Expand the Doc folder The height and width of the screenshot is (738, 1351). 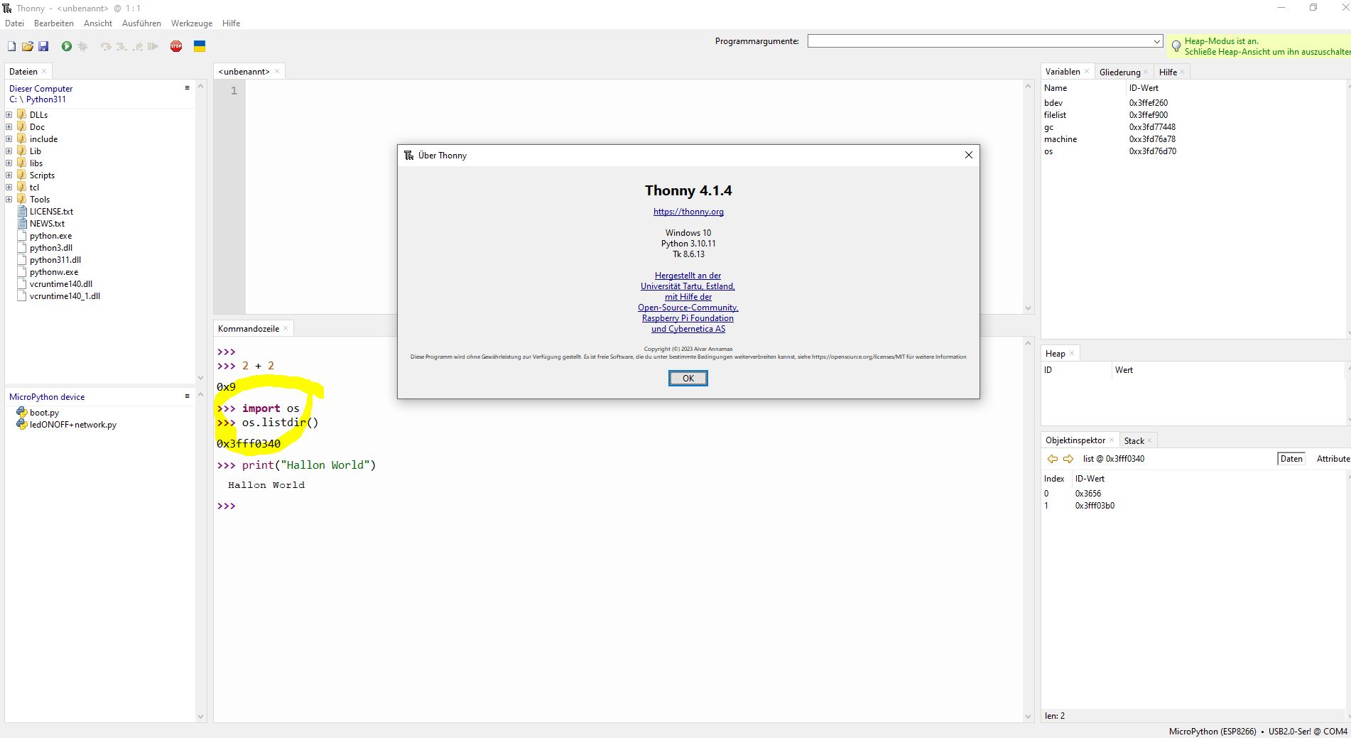click(9, 126)
